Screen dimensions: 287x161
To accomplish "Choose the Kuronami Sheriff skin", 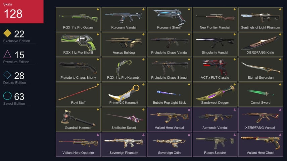I will (x=170, y=19).
